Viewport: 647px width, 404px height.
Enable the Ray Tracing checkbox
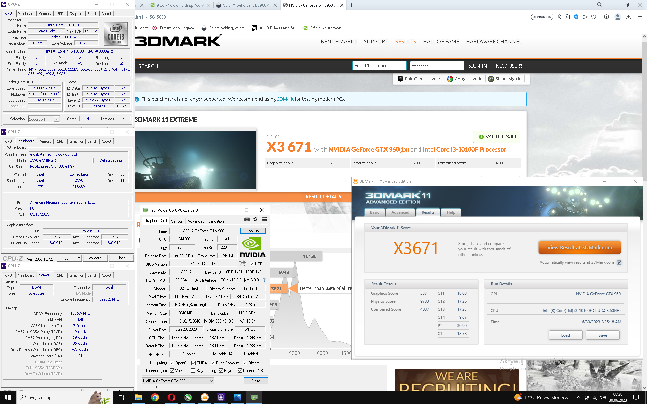[x=193, y=370]
